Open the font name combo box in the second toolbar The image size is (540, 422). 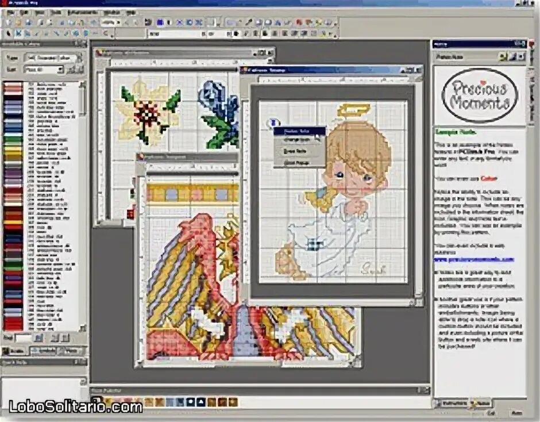point(177,34)
